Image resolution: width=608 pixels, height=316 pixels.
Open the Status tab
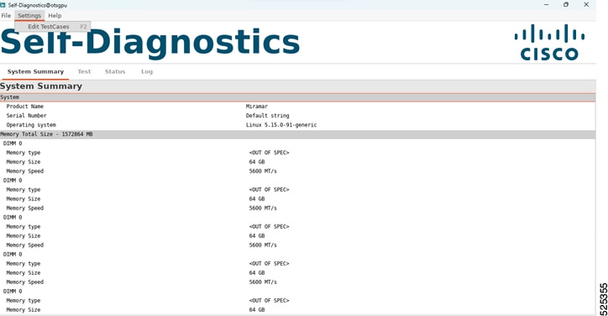point(115,71)
